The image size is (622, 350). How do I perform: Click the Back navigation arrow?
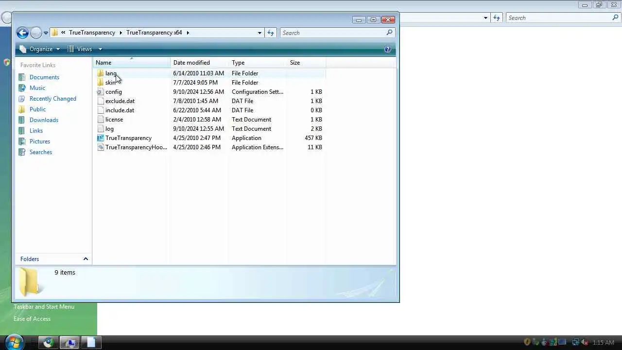click(22, 33)
